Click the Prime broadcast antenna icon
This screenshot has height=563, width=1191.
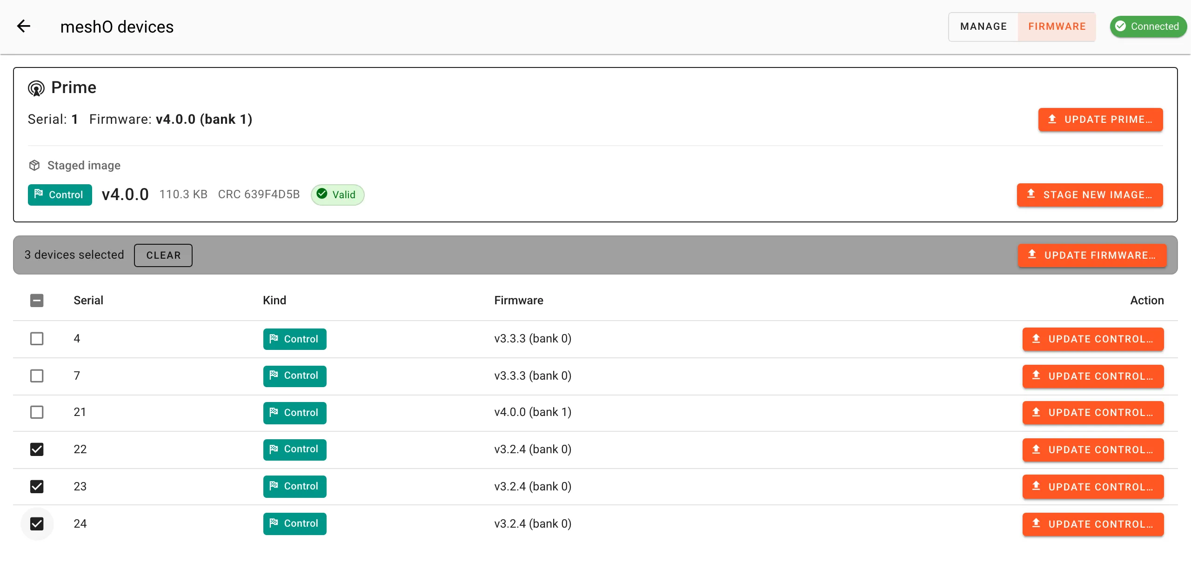pyautogui.click(x=36, y=88)
